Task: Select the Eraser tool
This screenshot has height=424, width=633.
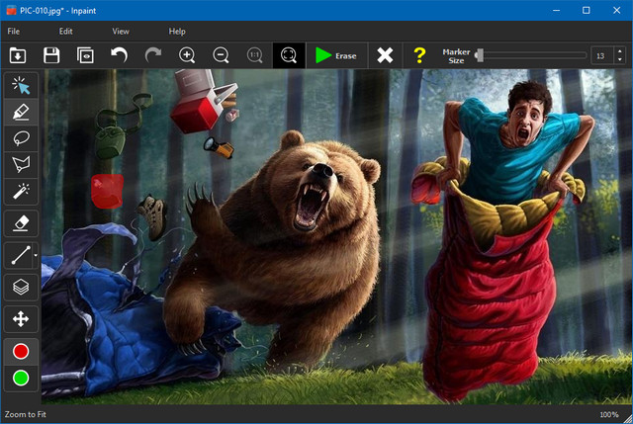Action: (20, 223)
